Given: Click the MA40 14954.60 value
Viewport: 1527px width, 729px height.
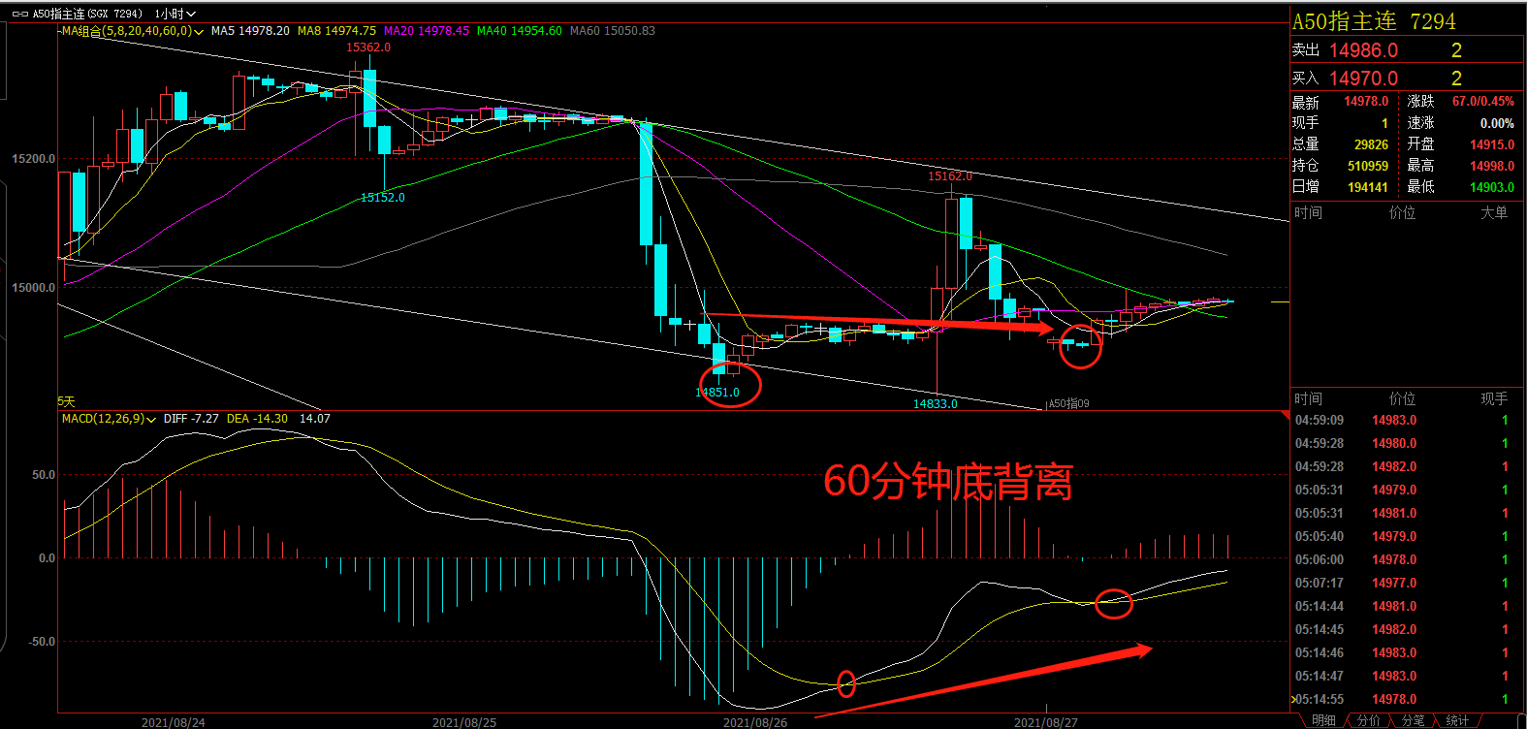Looking at the screenshot, I should 520,31.
